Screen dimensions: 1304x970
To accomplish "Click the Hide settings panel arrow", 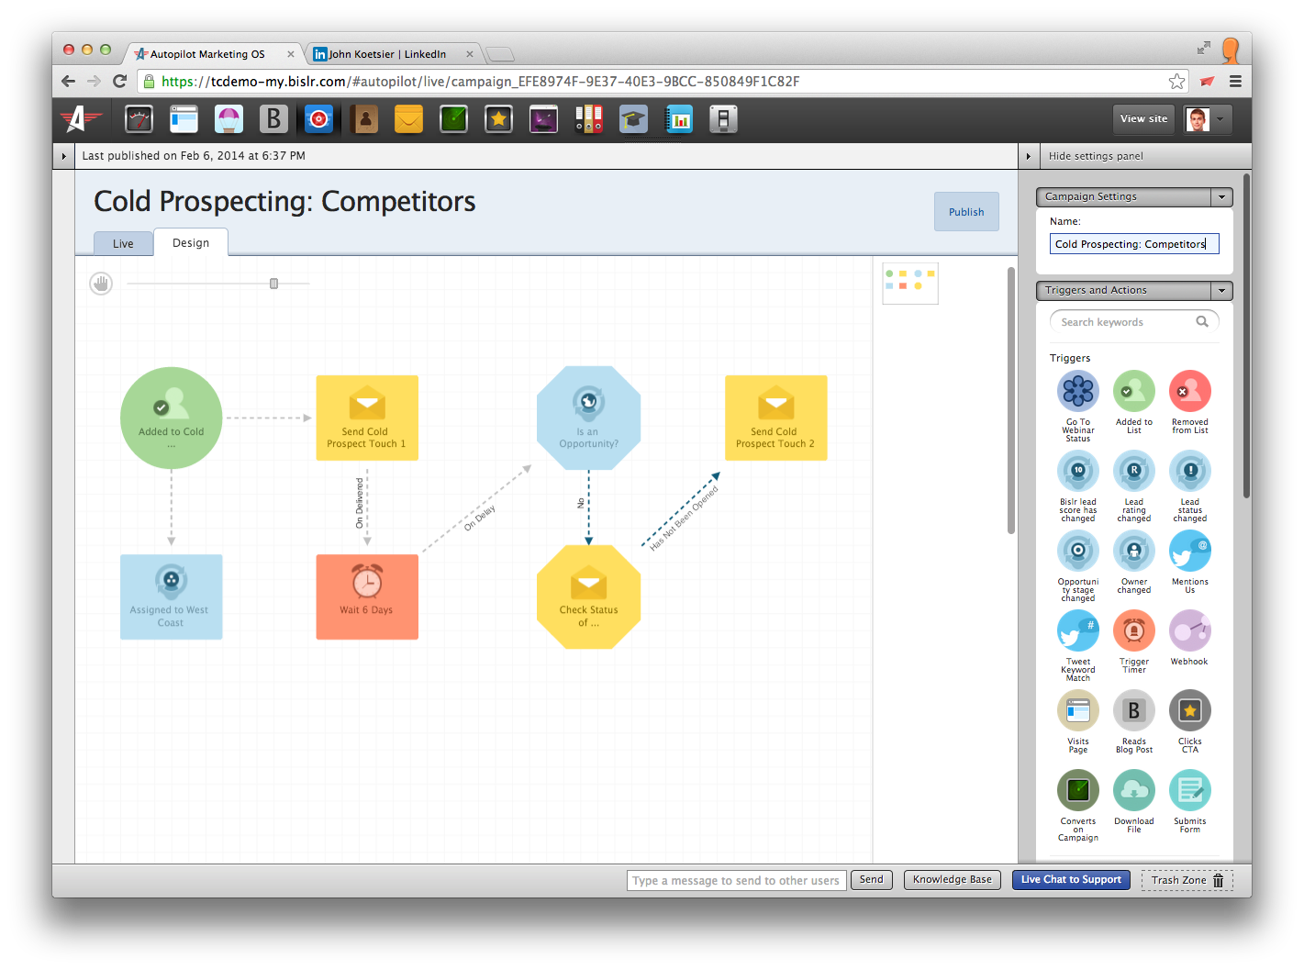I will (1029, 156).
